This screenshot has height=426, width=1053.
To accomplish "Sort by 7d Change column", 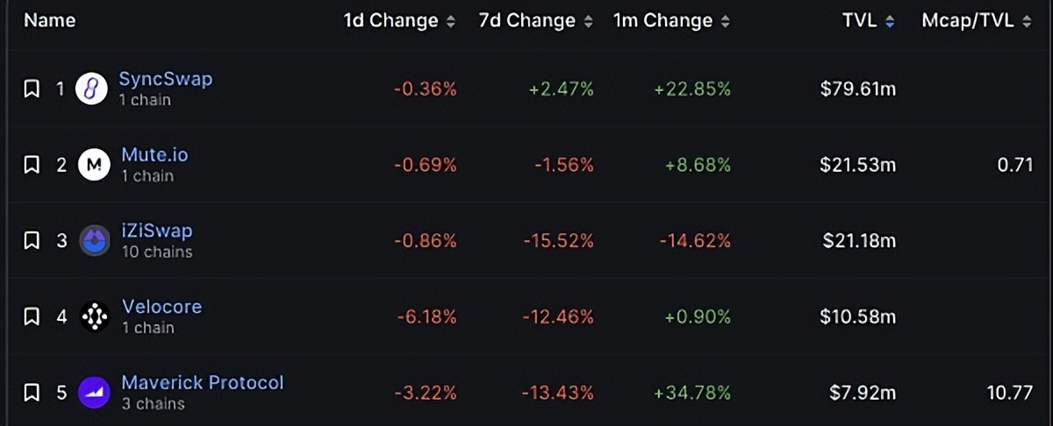I will pyautogui.click(x=535, y=21).
